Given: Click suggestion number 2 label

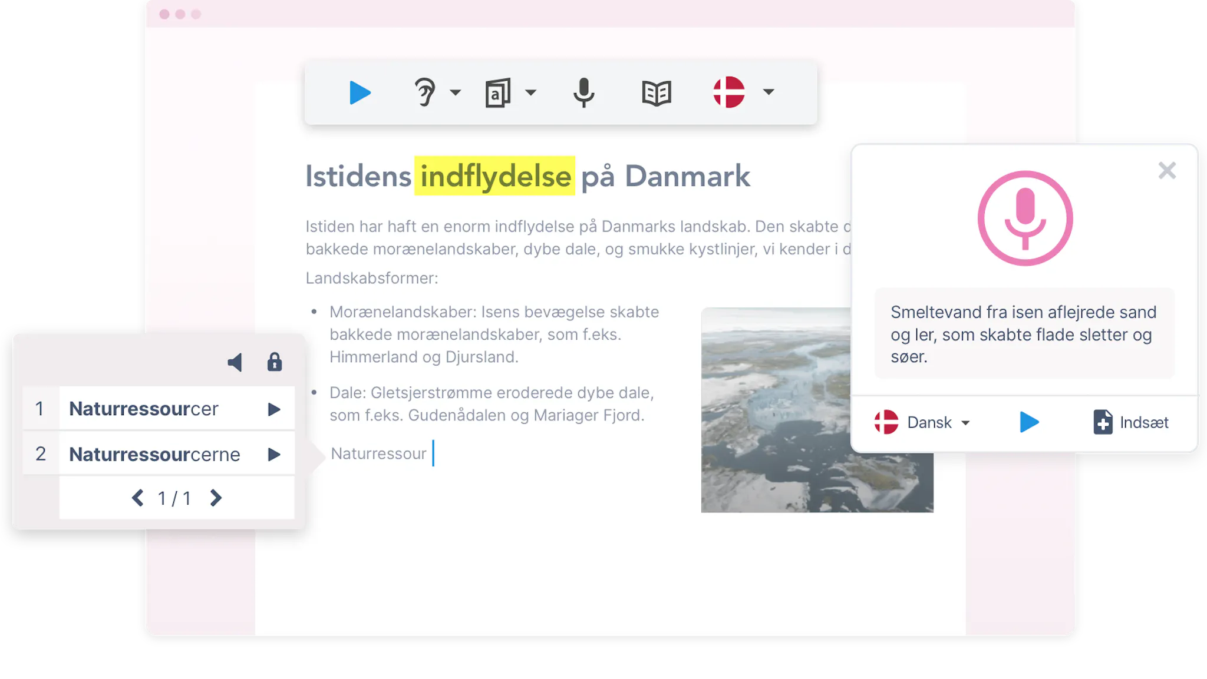Looking at the screenshot, I should (40, 453).
